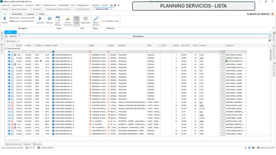Open the Organizador view
Screen dimensions: 276x155
pyautogui.click(x=85, y=20)
